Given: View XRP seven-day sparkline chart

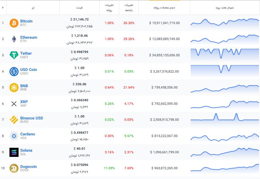Looking at the screenshot, I should click(225, 105).
